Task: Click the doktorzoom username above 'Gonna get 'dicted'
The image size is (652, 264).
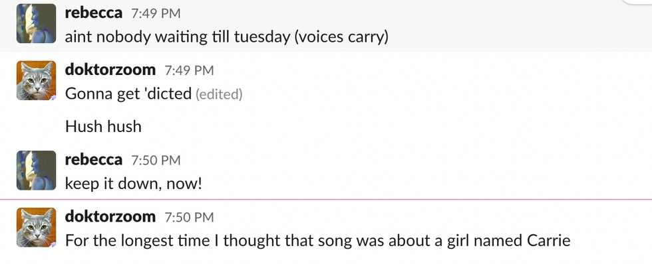Action: click(x=110, y=70)
